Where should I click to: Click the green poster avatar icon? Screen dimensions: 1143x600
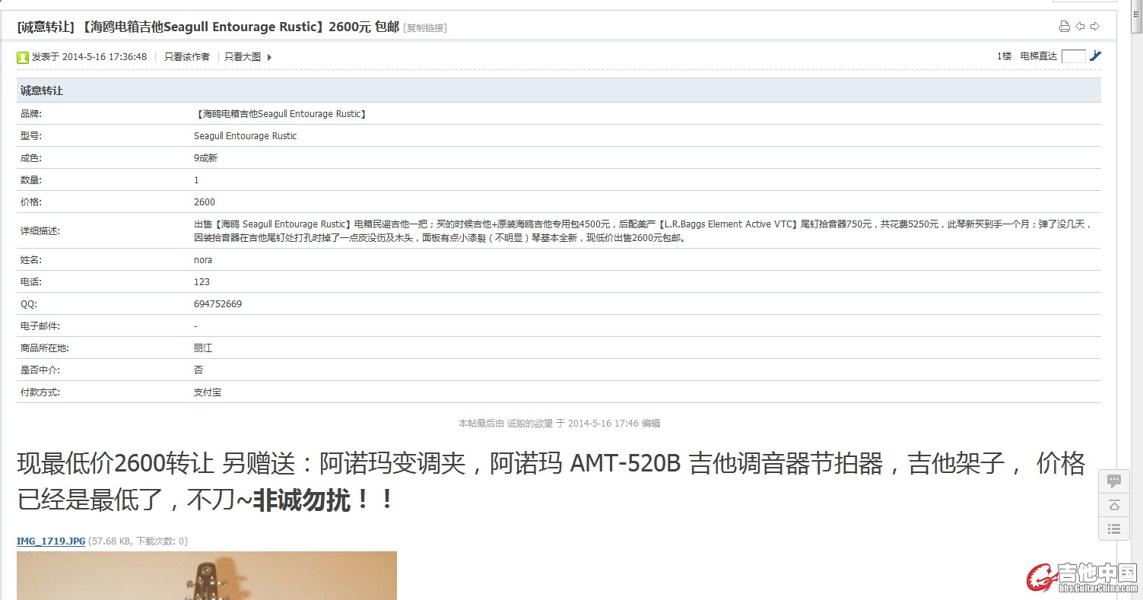coord(23,57)
